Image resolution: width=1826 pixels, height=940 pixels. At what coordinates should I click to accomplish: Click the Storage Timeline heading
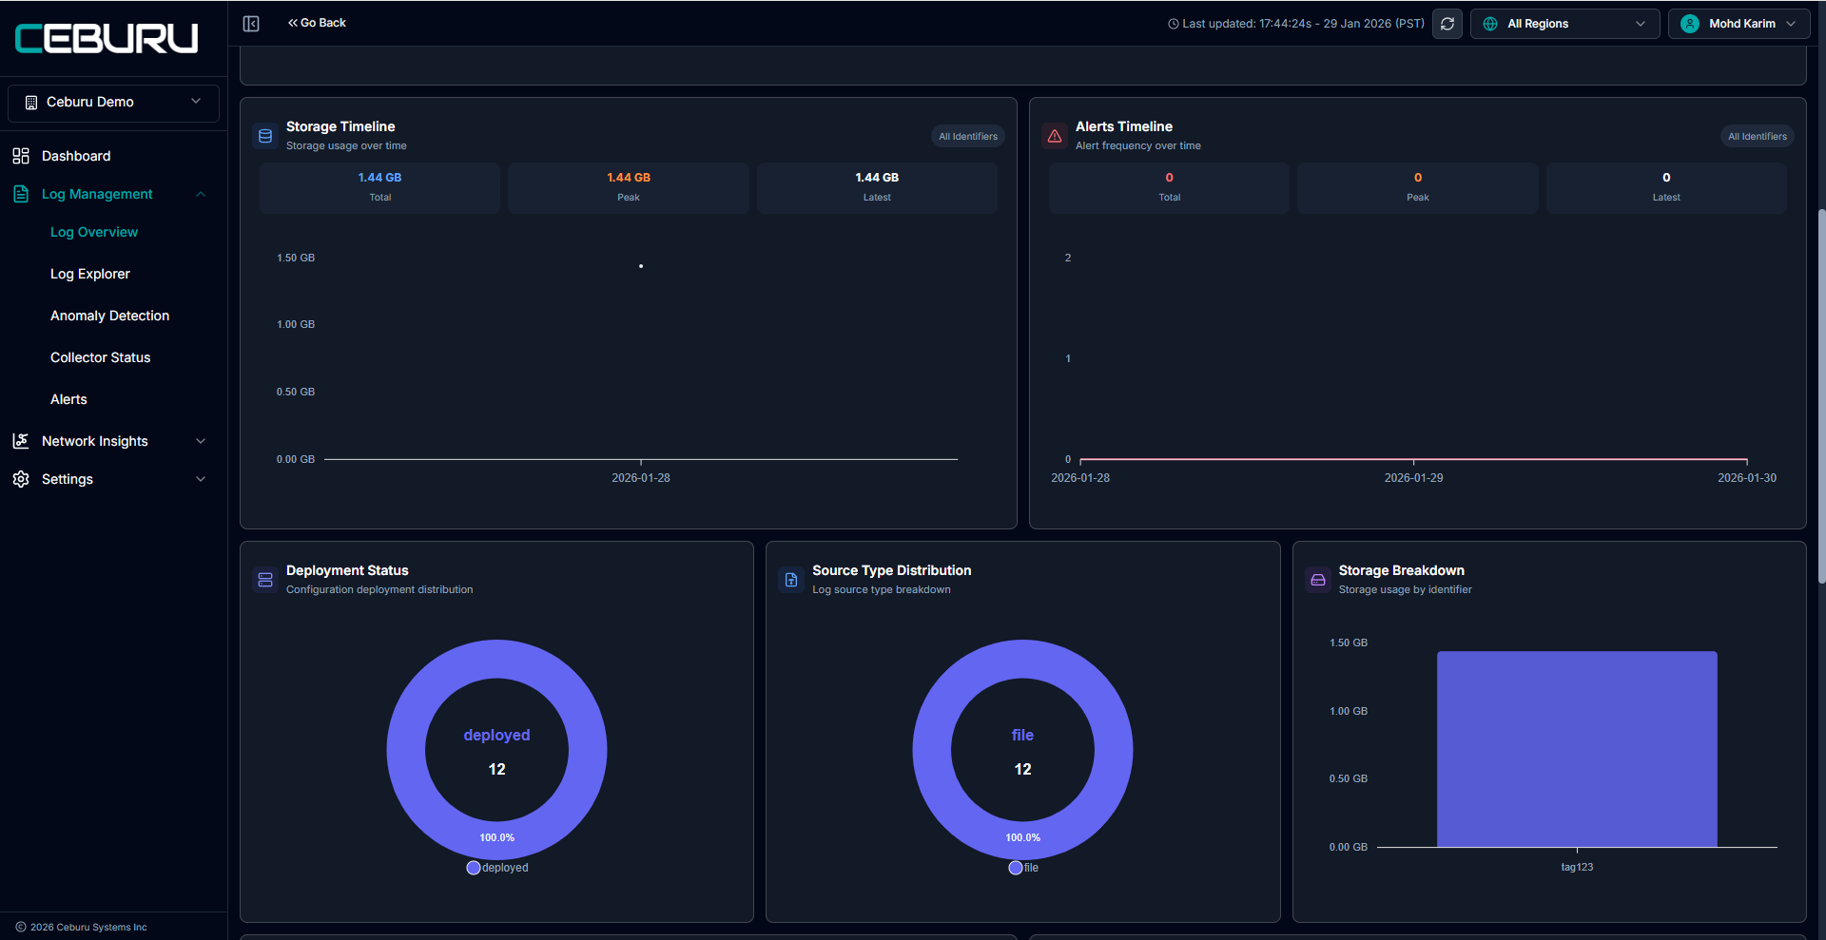(x=340, y=126)
